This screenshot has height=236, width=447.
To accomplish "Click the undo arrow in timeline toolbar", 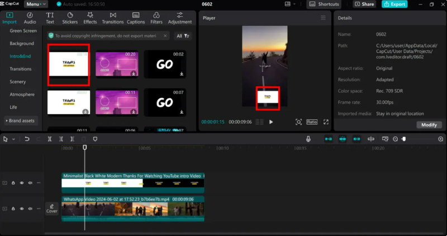I will coord(26,139).
